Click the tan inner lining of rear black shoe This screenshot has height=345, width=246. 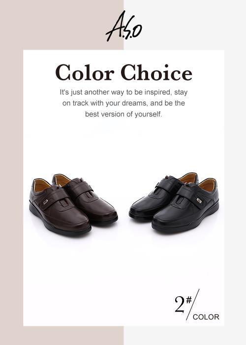[x=188, y=178]
